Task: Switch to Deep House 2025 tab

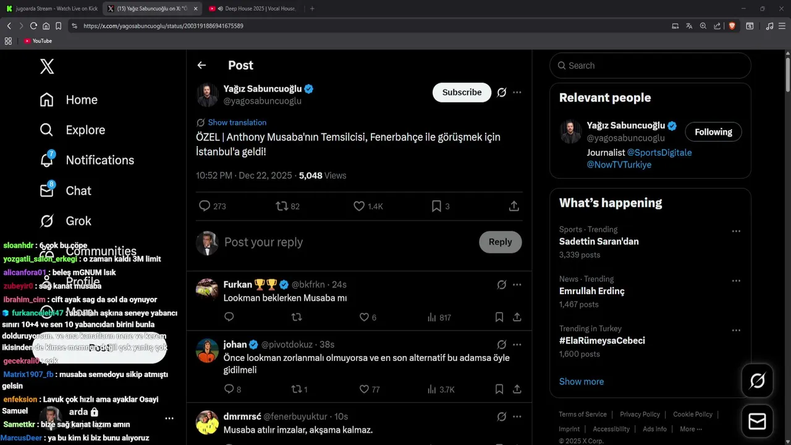Action: point(252,9)
